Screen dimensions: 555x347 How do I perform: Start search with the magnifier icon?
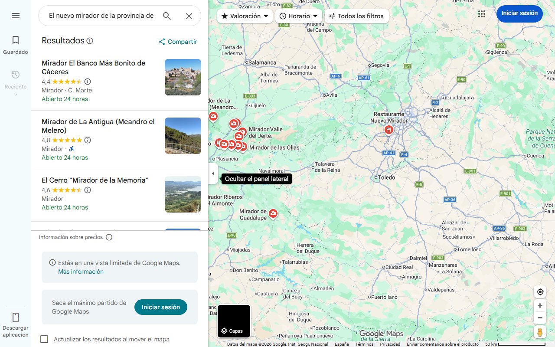click(167, 16)
